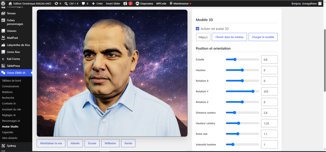The width and height of the screenshot is (326, 152).
Task: Open Avatar Studio submenu item
Action: point(10,127)
